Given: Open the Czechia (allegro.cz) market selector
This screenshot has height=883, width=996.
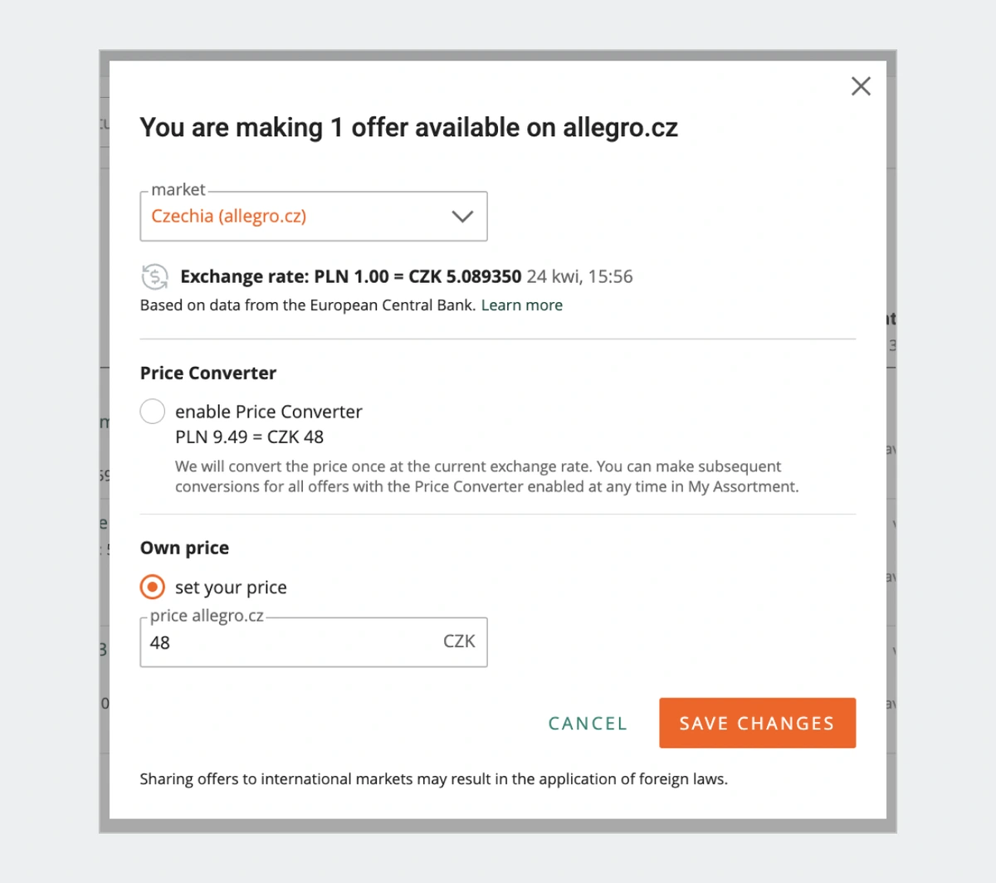Looking at the screenshot, I should (x=314, y=217).
